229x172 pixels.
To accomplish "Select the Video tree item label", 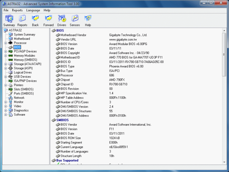I will [18, 106].
